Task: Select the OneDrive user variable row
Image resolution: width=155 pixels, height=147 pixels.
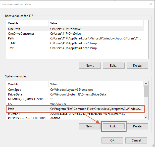Action: tap(14, 29)
